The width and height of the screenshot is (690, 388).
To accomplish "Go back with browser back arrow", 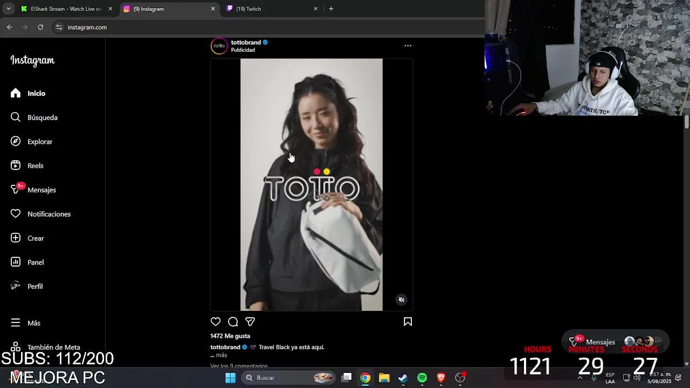I will (x=10, y=27).
